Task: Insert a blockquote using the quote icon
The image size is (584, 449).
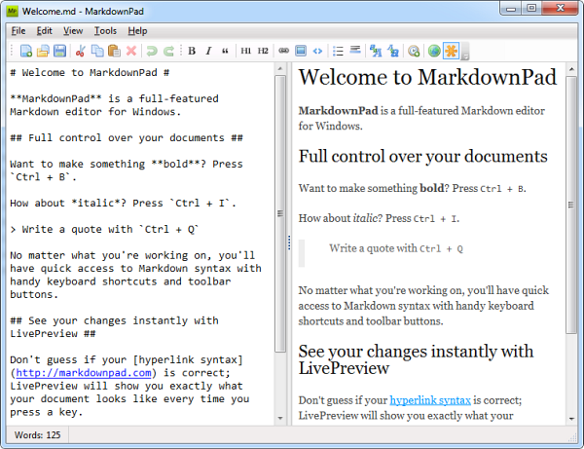Action: [226, 51]
